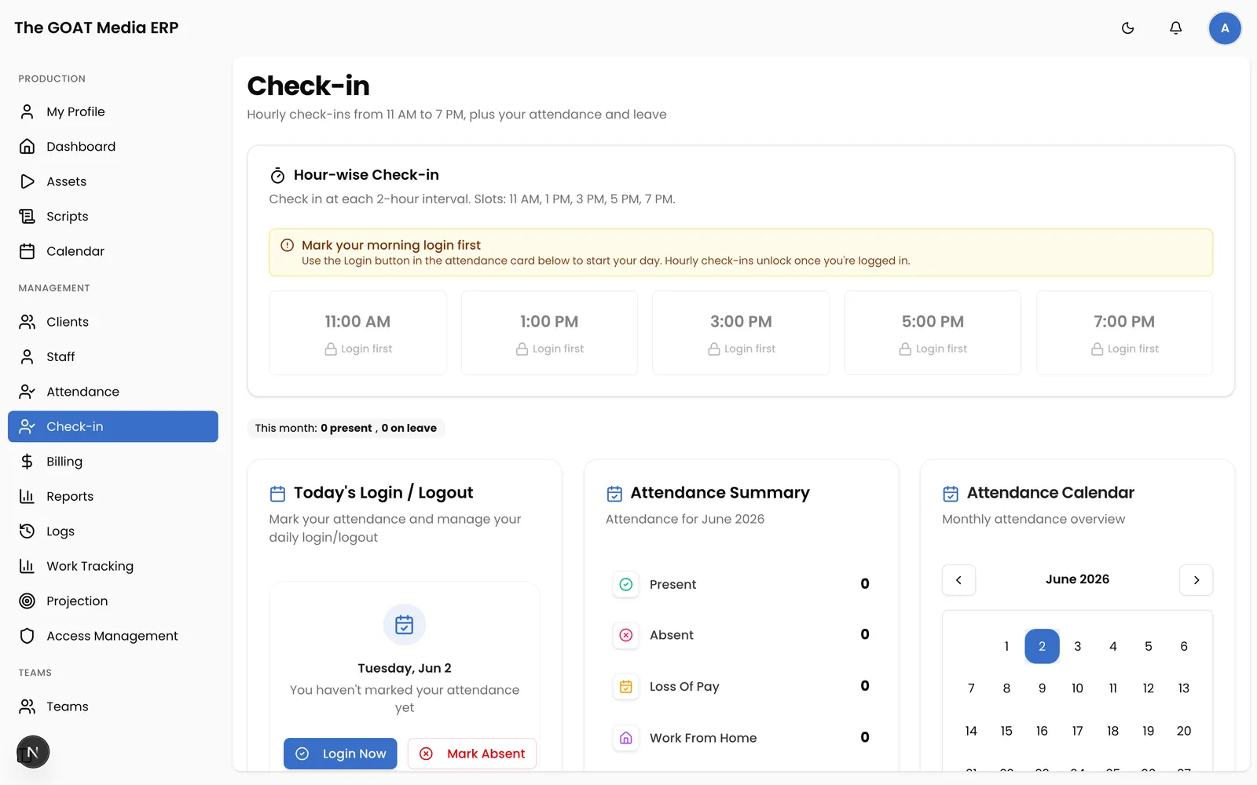Click the Loss Of Pay summary row
The height and width of the screenshot is (785, 1257).
click(741, 687)
